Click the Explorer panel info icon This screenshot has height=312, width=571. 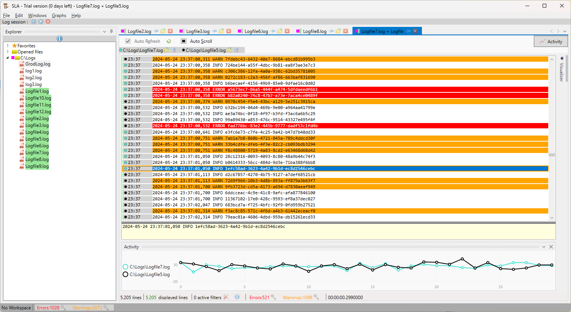click(x=60, y=39)
